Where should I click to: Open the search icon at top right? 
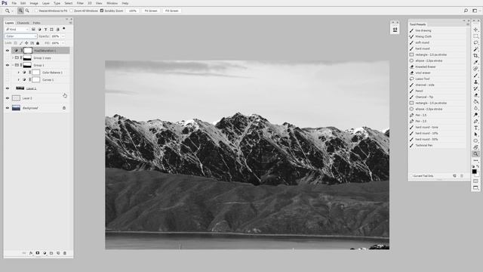466,11
